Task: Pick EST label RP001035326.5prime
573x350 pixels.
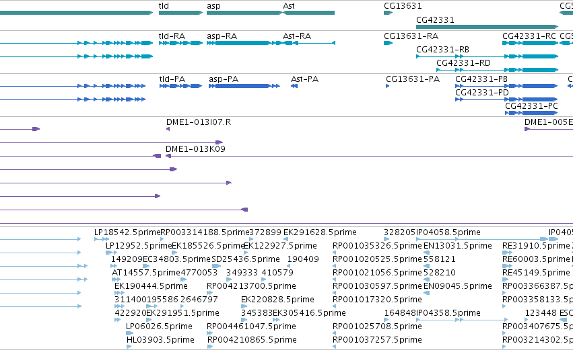Action: (x=377, y=246)
